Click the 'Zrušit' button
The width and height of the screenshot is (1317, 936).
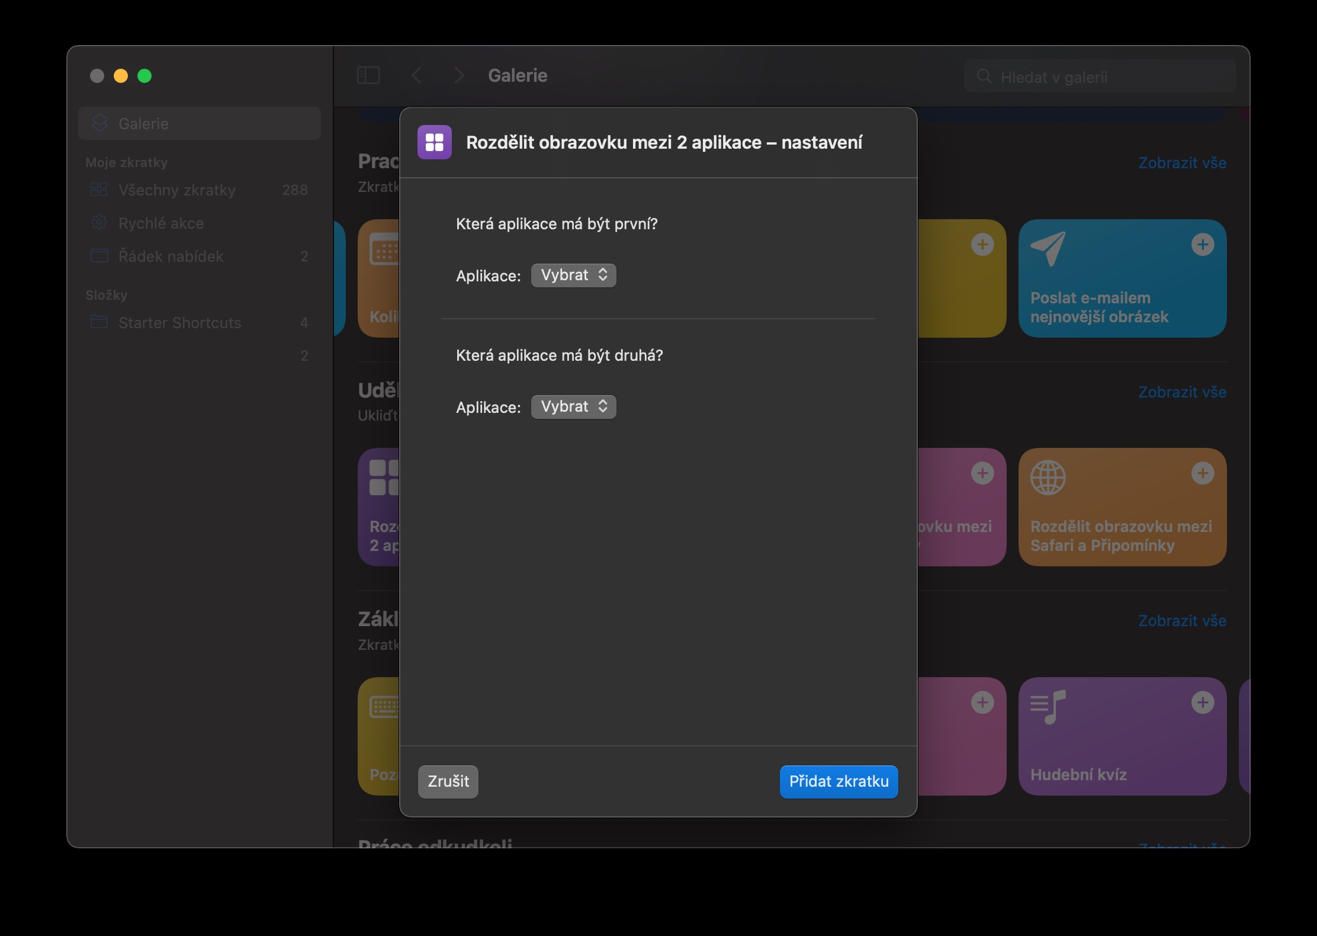(448, 781)
